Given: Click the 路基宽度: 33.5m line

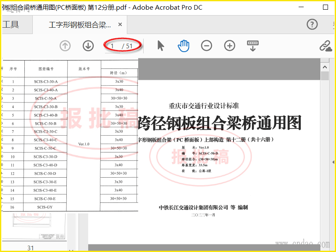Looking at the screenshot, I should [194, 165].
